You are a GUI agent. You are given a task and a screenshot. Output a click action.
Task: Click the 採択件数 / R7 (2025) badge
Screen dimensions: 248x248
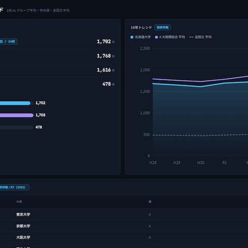click(14, 187)
